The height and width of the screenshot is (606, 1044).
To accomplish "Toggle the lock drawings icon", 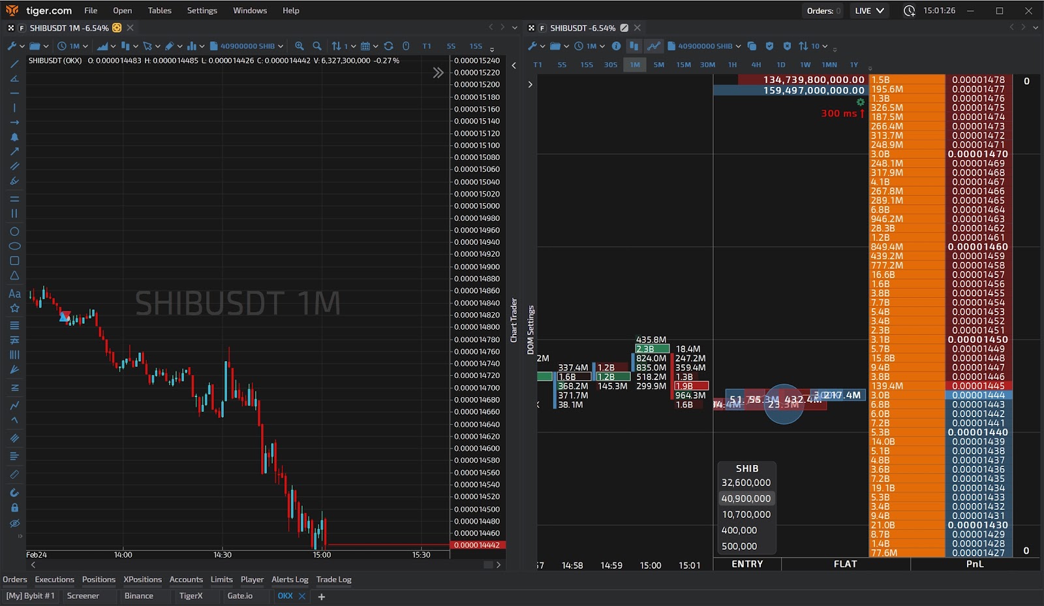I will click(14, 507).
